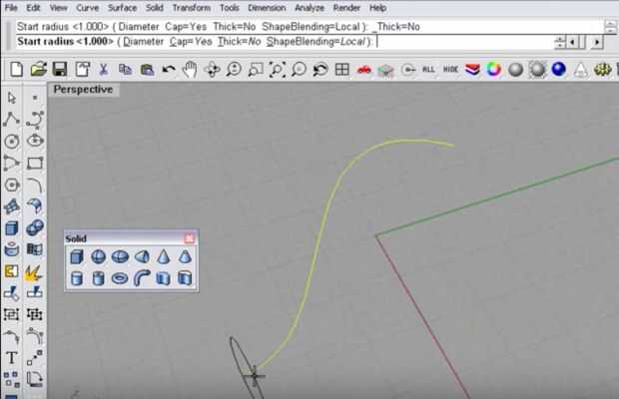
Task: Open the Layers panel icon
Action: point(472,70)
